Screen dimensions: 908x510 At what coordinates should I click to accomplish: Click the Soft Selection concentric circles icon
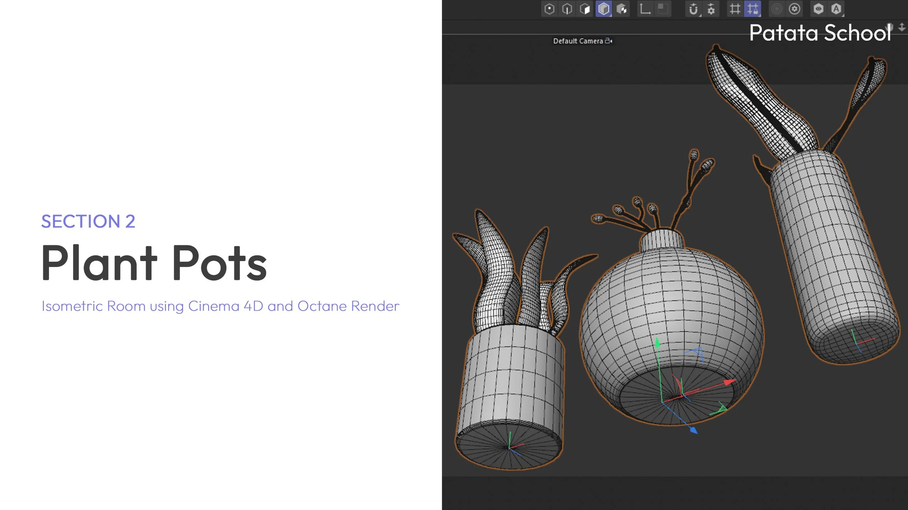777,9
